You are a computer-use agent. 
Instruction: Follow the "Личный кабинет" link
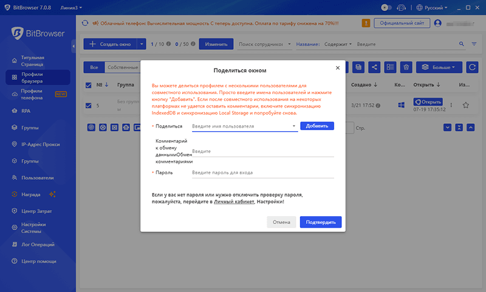233,201
